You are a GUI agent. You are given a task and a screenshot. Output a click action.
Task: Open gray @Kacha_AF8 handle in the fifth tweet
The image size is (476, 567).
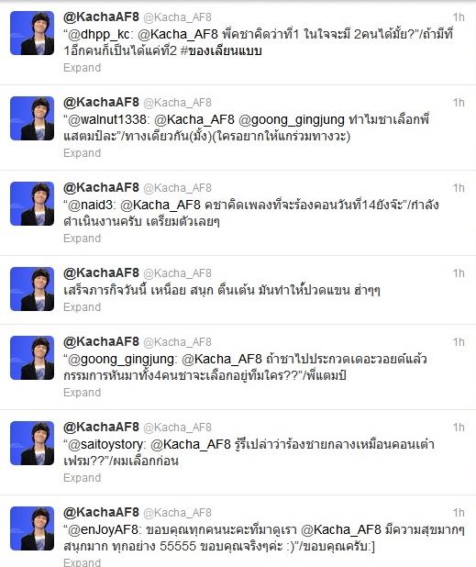(177, 342)
